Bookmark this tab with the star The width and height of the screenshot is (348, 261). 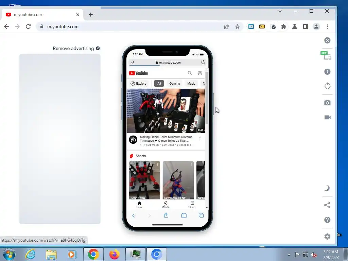(x=238, y=27)
